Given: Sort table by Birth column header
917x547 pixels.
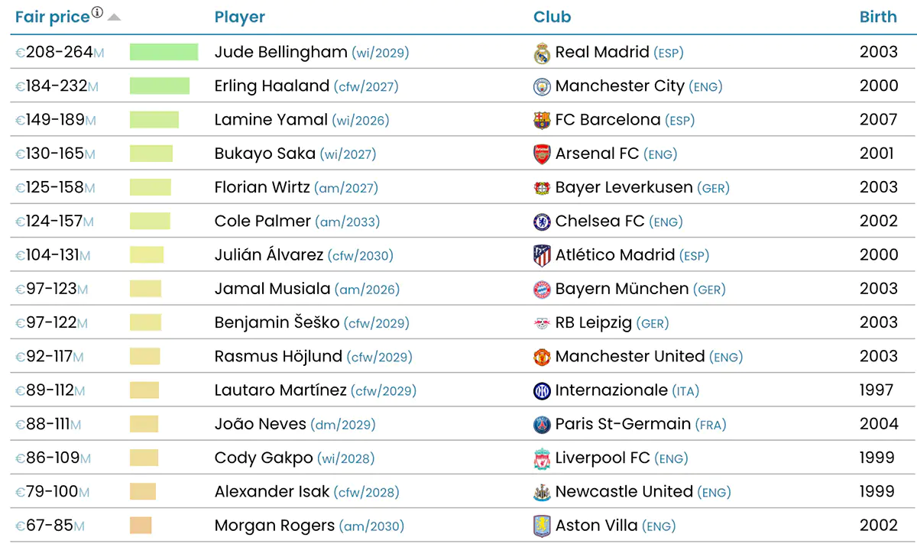Looking at the screenshot, I should tap(878, 17).
